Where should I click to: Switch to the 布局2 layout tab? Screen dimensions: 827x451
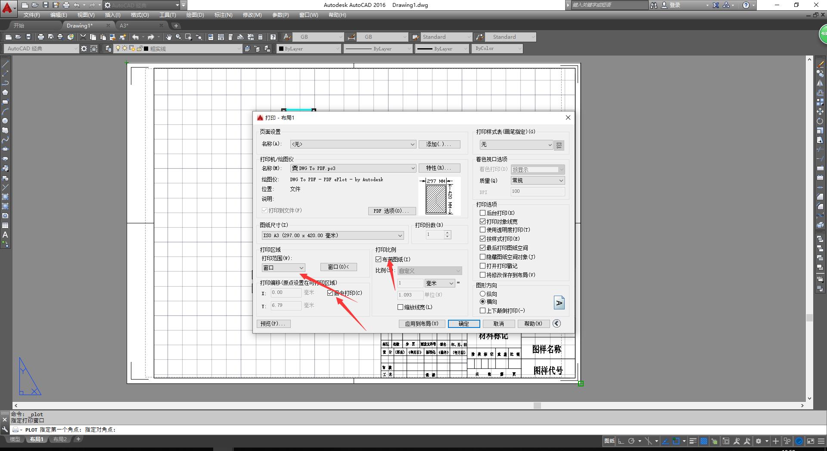tap(60, 439)
